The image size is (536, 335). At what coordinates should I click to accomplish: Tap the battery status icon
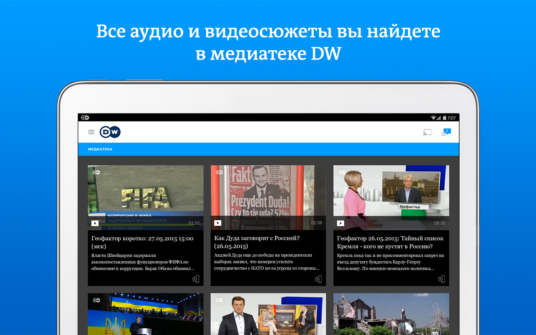[x=445, y=118]
